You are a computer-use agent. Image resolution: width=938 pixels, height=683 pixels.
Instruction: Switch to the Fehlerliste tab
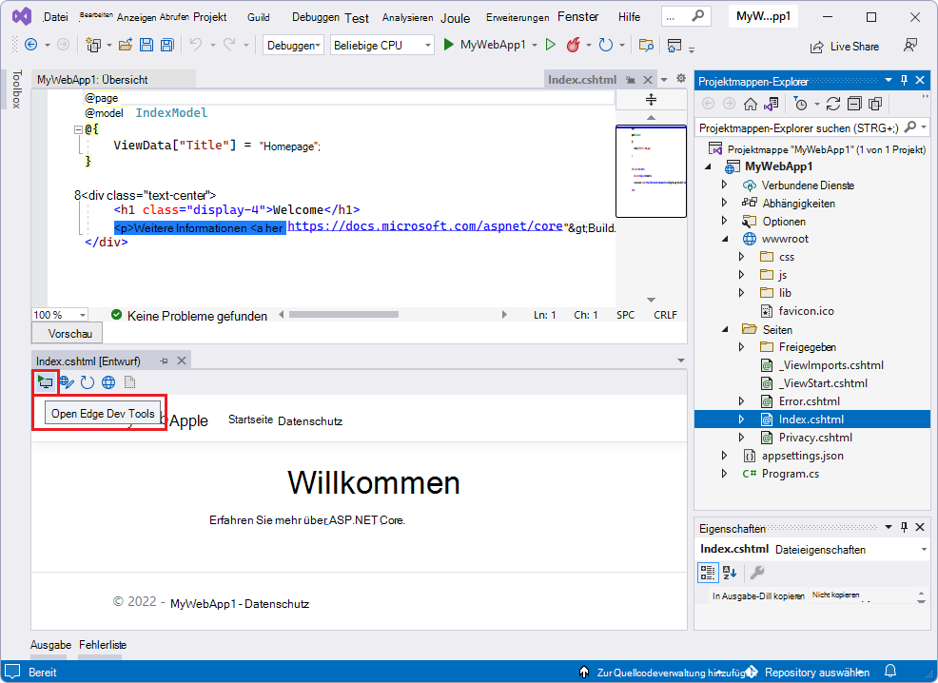pyautogui.click(x=102, y=645)
